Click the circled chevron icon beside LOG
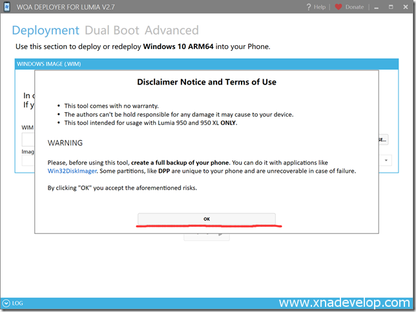 tap(6, 302)
